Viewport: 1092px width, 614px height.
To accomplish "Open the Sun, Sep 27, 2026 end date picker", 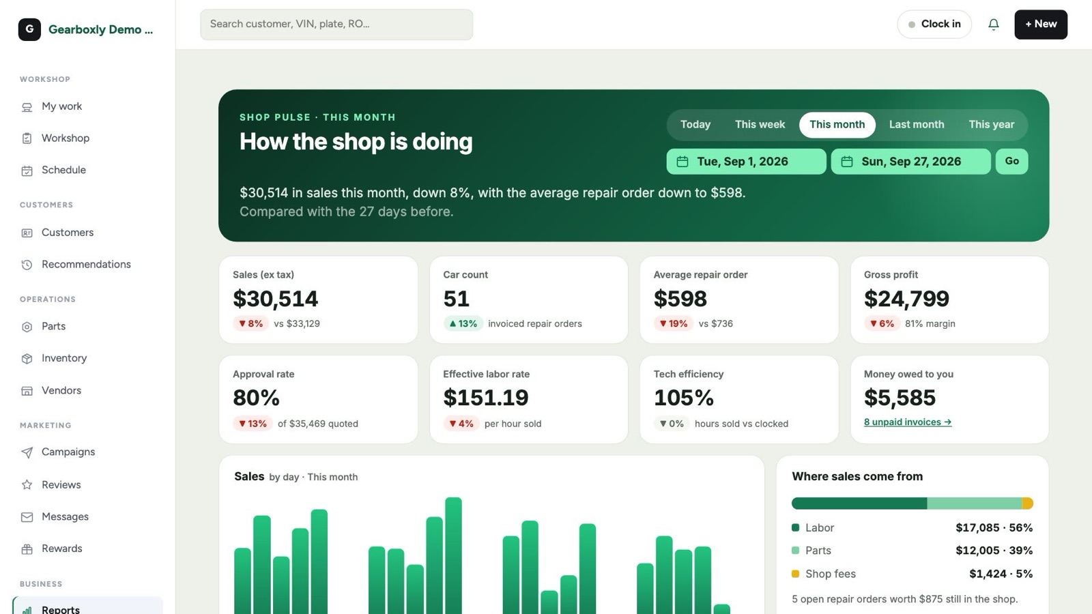I will coord(910,162).
